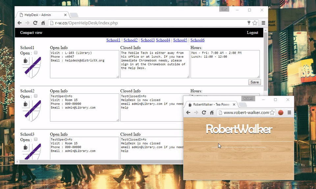Screen dimensions: 316x189
Task: Click Compact view in black header
Action: (x=31, y=33)
